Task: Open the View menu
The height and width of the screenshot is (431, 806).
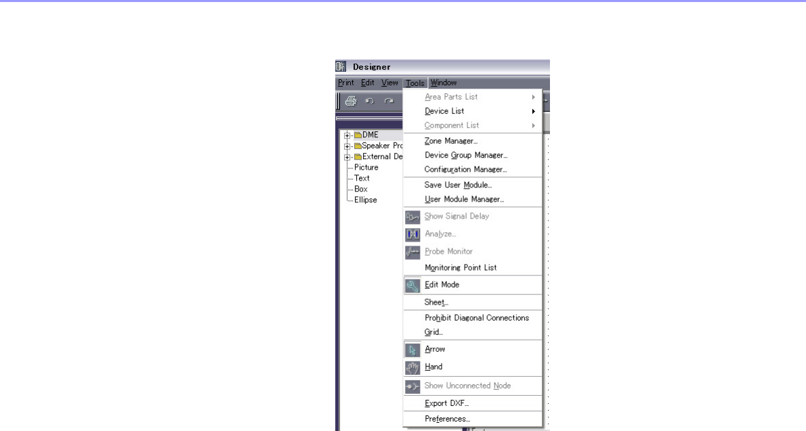Action: [x=389, y=83]
